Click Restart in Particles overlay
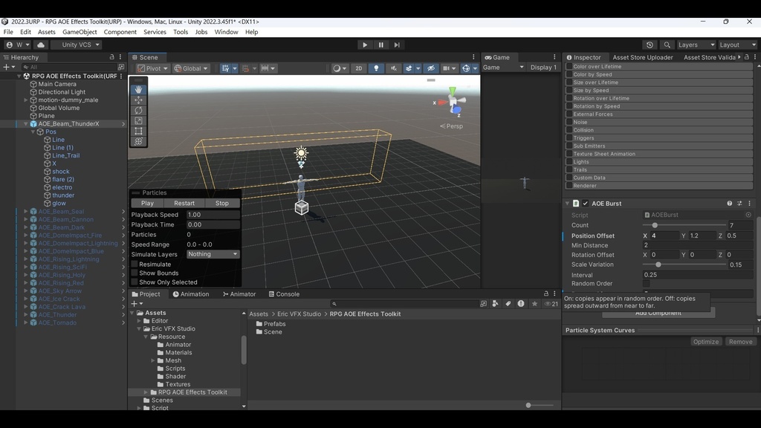 184,204
